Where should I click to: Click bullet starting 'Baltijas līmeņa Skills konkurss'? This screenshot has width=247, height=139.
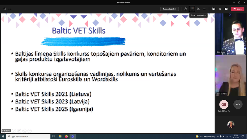101,56
